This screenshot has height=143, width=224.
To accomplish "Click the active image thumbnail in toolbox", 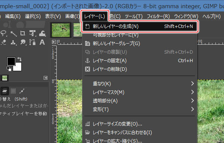I will [4, 78].
